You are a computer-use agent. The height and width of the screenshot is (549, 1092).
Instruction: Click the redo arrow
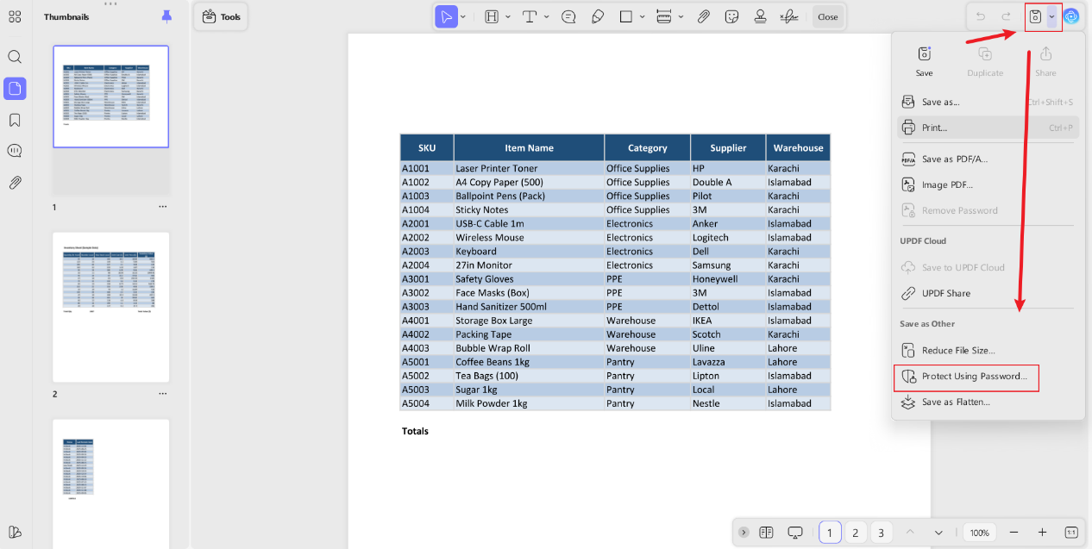coord(1006,16)
